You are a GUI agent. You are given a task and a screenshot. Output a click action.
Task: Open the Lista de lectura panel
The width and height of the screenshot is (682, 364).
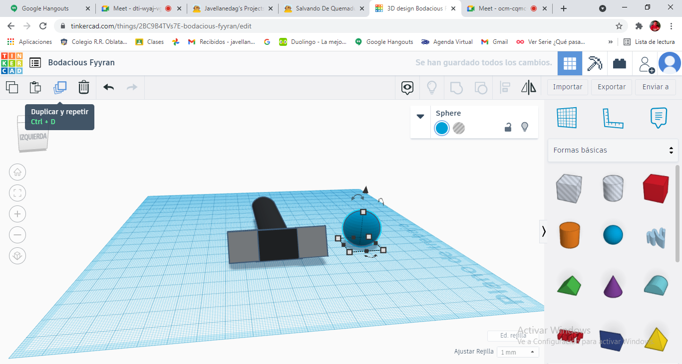point(649,42)
